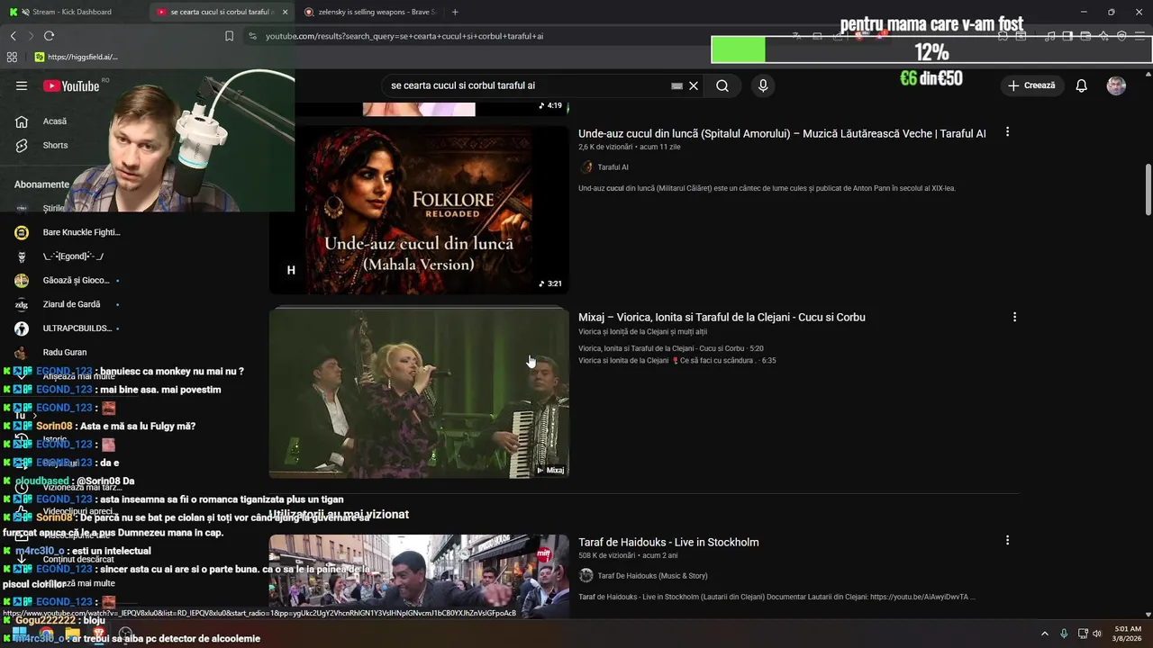Clear the search query with the X icon
1153x648 pixels.
click(x=694, y=85)
